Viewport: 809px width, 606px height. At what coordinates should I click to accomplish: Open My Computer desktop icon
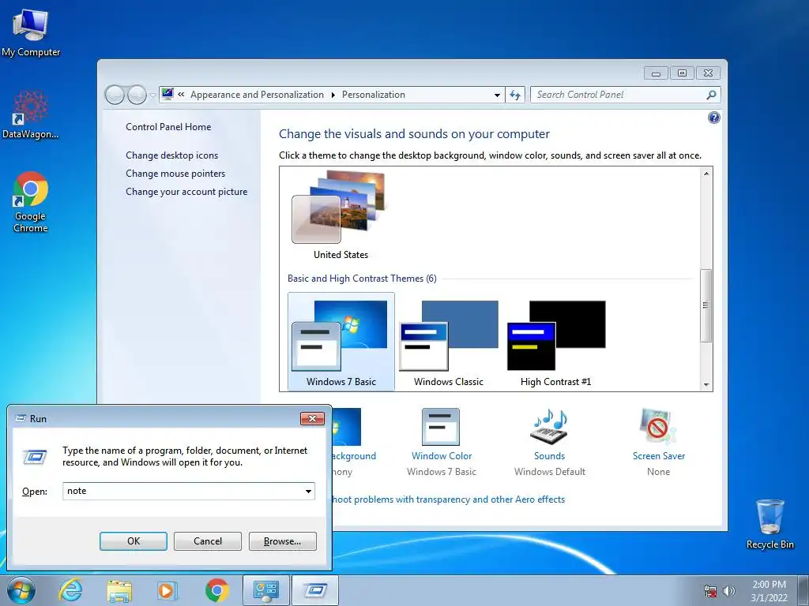click(x=31, y=32)
